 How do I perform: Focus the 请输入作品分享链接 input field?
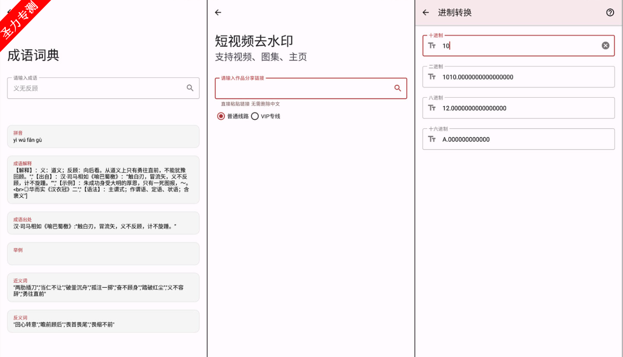[311, 88]
